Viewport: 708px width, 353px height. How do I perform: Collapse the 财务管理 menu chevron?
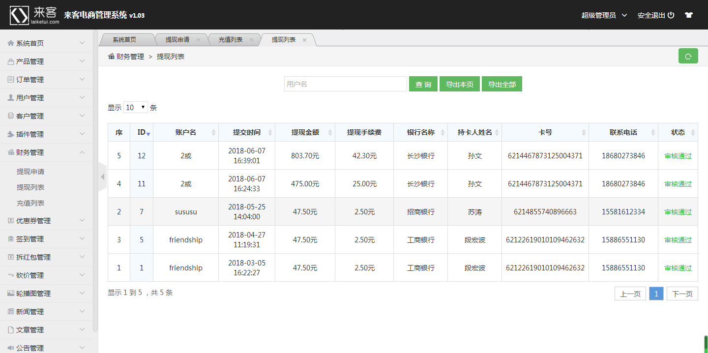point(82,152)
